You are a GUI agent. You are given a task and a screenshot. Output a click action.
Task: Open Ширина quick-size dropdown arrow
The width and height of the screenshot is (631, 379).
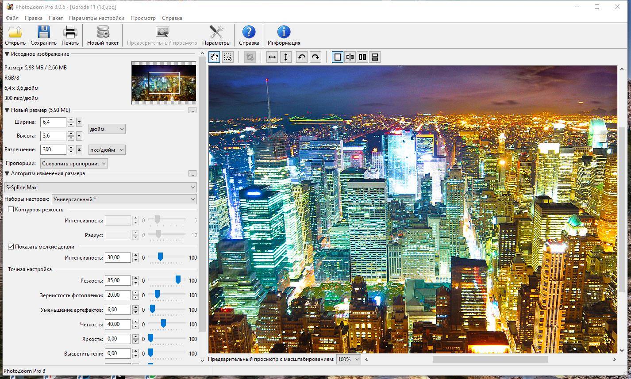click(x=79, y=122)
